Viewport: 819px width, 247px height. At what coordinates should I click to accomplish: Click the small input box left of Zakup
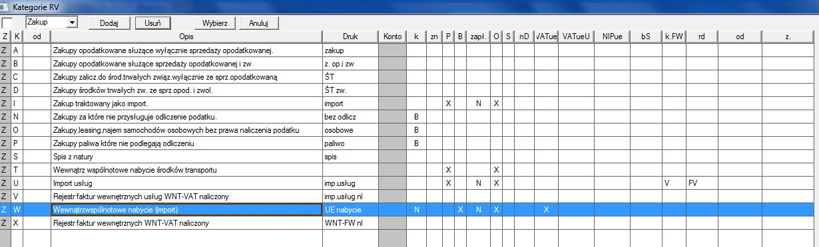tap(7, 23)
